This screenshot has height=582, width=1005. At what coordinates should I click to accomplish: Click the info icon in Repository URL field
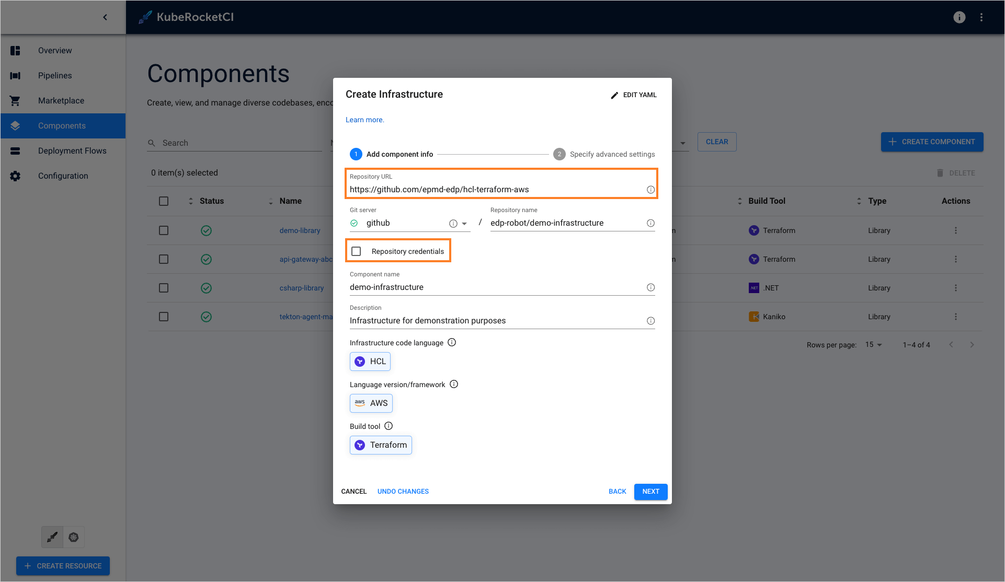click(x=650, y=190)
